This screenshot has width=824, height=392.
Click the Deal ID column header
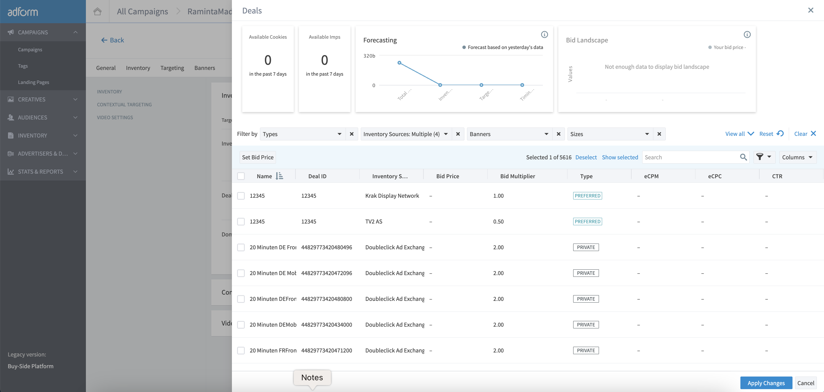(x=317, y=176)
